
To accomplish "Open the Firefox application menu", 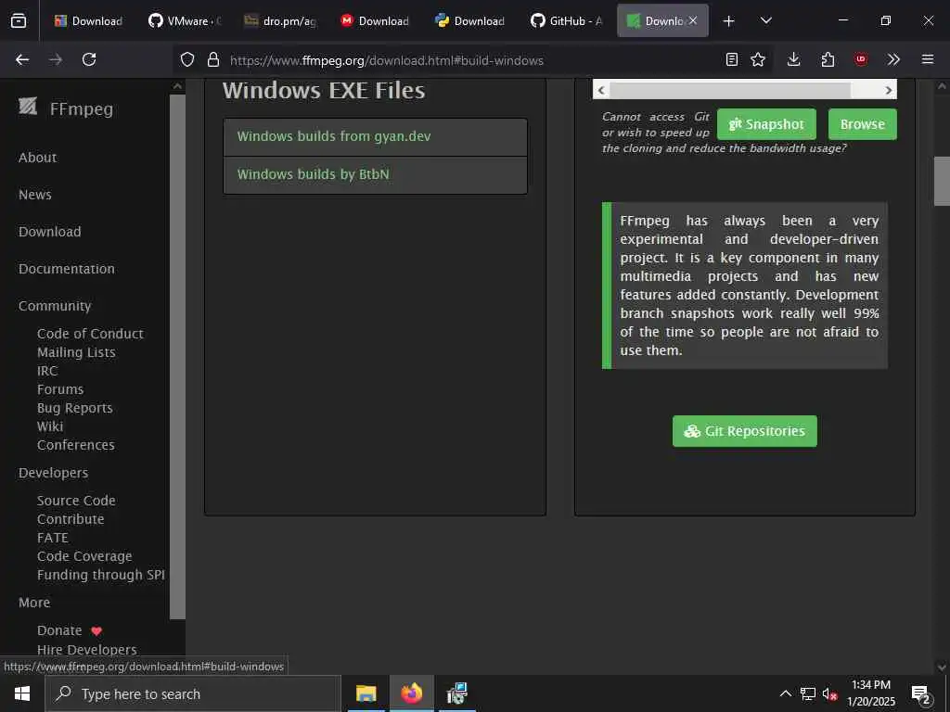I will click(928, 59).
